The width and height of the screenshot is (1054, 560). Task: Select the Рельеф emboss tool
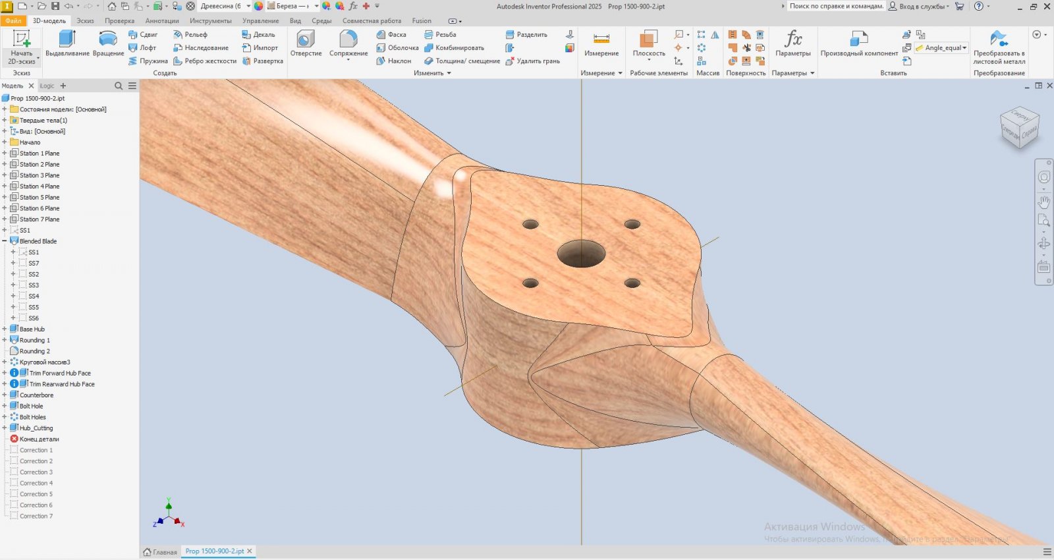click(x=190, y=34)
